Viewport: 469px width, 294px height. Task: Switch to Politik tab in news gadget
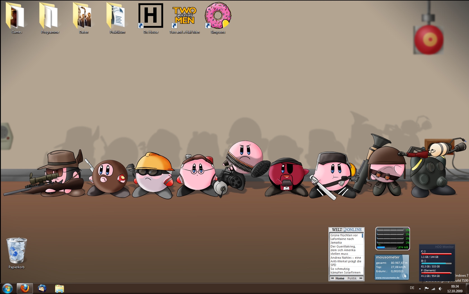point(352,278)
